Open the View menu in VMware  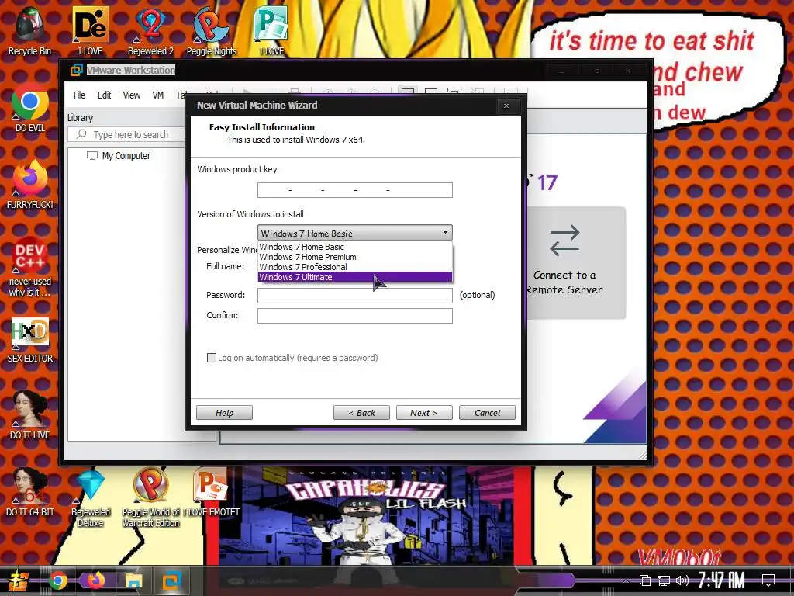point(132,95)
